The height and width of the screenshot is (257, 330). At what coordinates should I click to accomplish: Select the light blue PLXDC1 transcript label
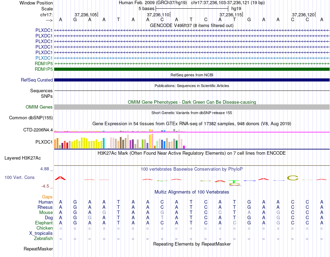coord(44,58)
